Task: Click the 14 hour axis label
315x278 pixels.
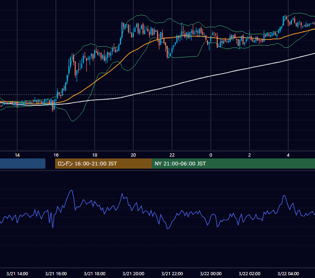Action: click(17, 155)
